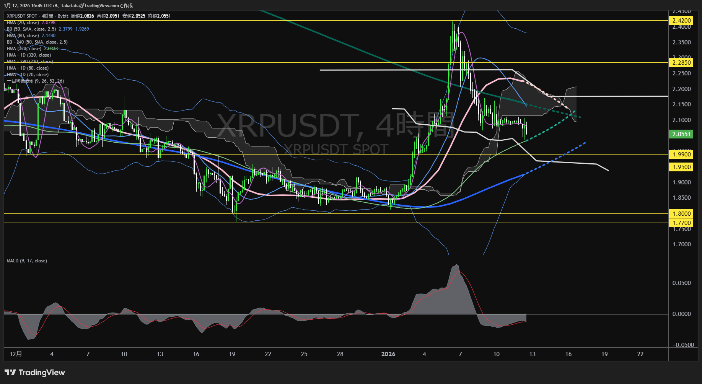Image resolution: width=702 pixels, height=384 pixels.
Task: Click the HMA · 1D (320, close) legend
Action: point(29,55)
